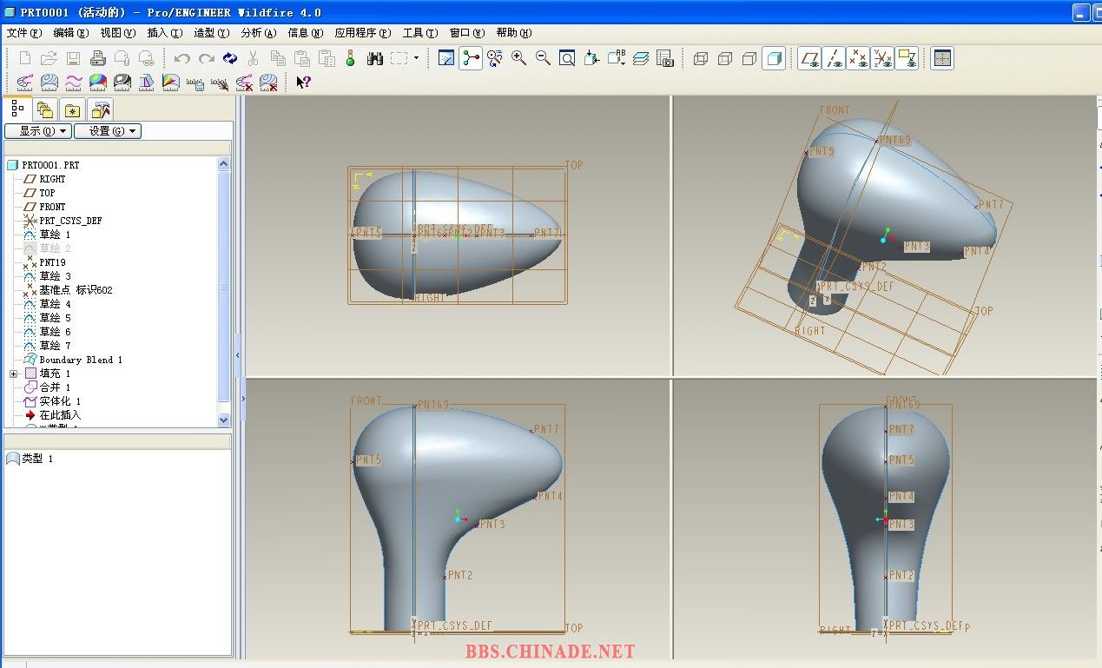
Task: Open the 分析 menu
Action: 259,33
